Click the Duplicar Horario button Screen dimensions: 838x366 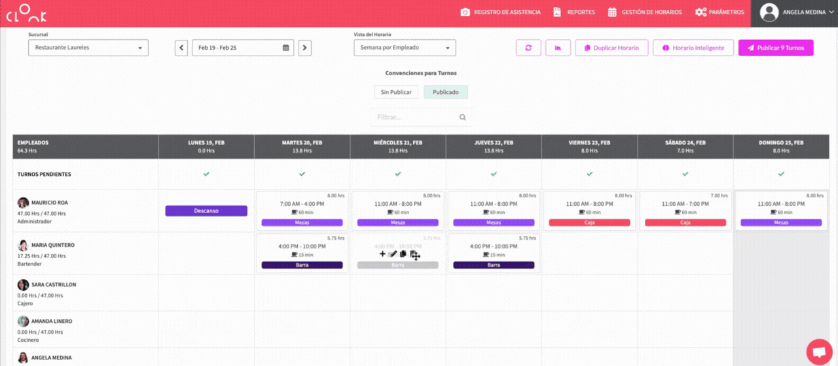coord(611,48)
